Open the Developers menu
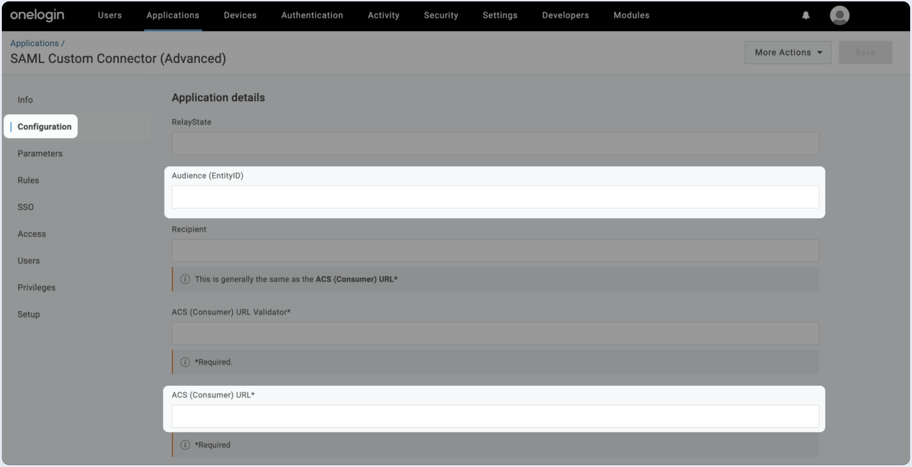Image resolution: width=912 pixels, height=467 pixels. click(565, 15)
